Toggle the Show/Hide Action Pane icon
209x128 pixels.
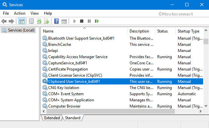coord(64,21)
